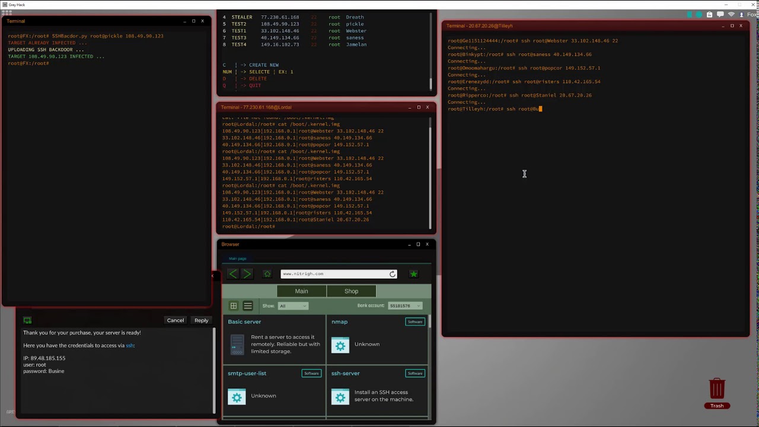The image size is (759, 427).
Task: Bookmark the page with green star
Action: point(413,273)
